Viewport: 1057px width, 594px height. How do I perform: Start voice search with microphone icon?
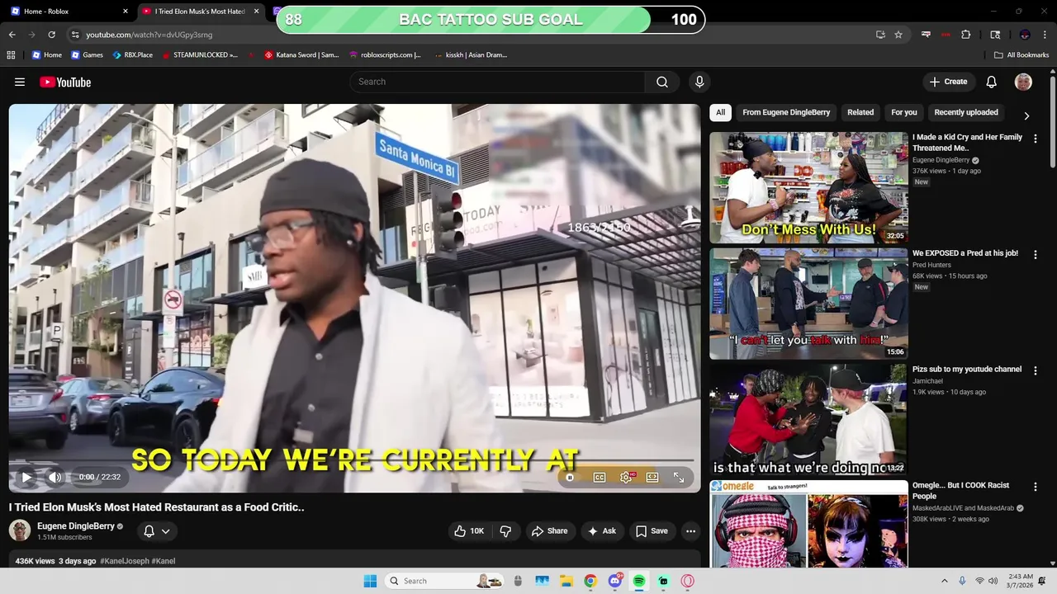[699, 82]
